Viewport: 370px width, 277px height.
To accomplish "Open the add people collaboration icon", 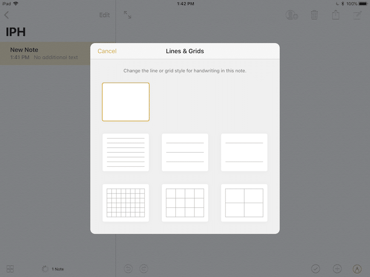I will pyautogui.click(x=292, y=15).
